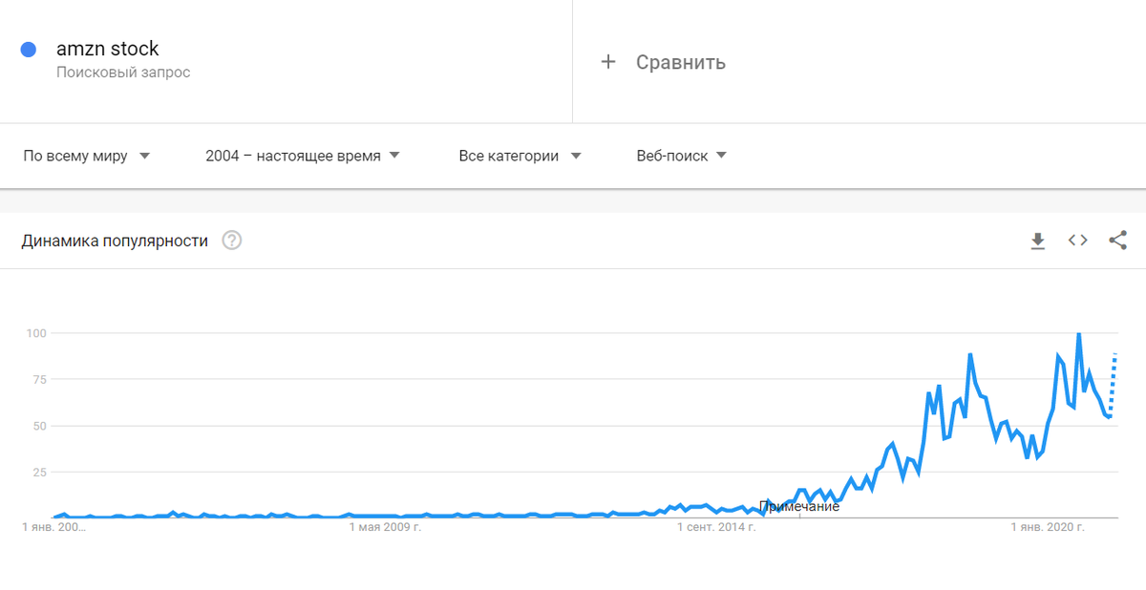This screenshot has width=1146, height=590.
Task: Click the peak point at value 100
Action: pyautogui.click(x=1079, y=334)
